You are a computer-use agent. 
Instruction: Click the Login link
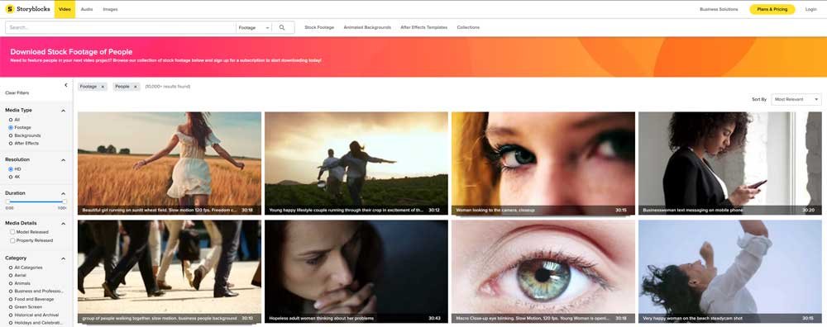pos(810,9)
